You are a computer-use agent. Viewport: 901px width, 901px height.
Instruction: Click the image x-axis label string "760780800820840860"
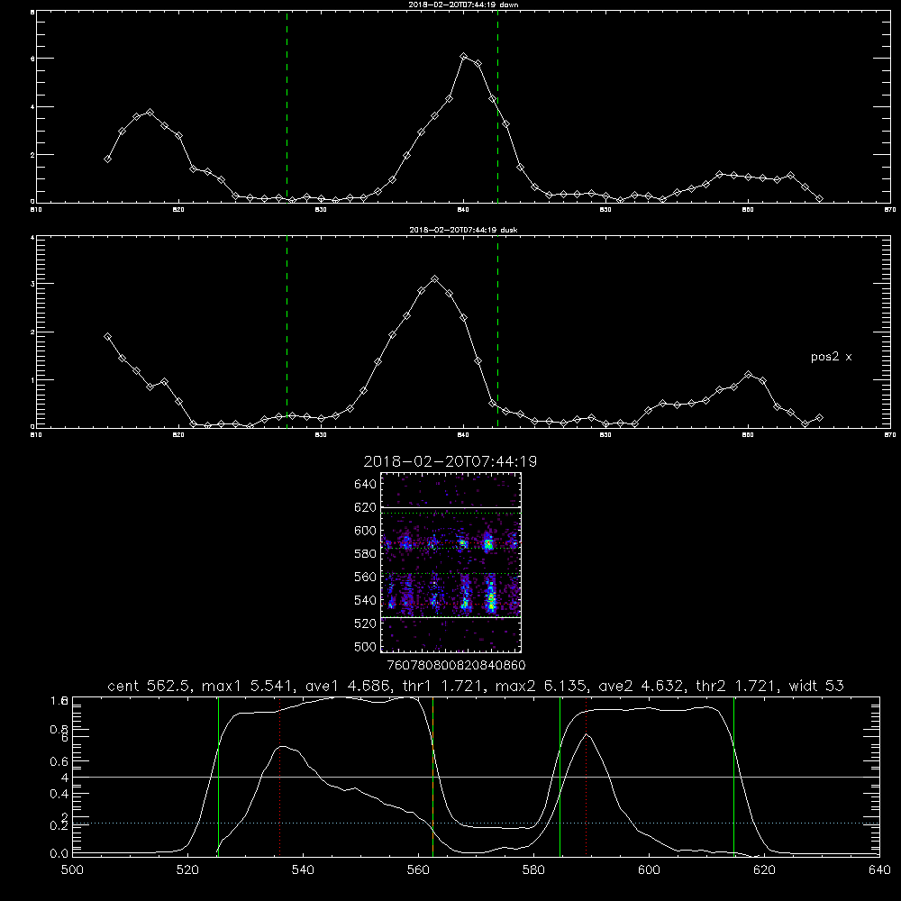[x=457, y=665]
